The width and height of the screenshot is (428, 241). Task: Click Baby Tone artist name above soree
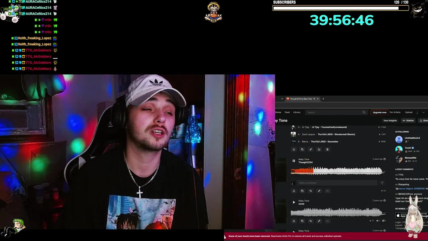304,201
